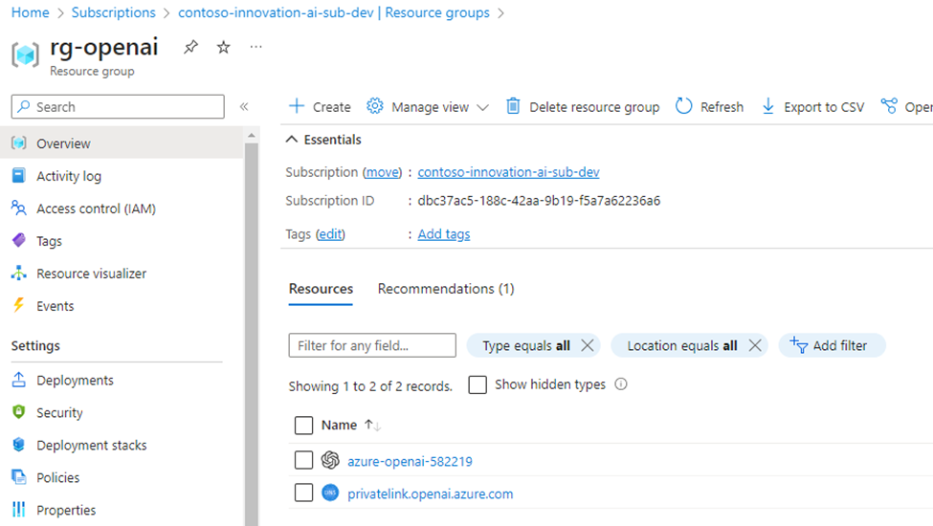
Task: Check the azure-openai-582219 row checkbox
Action: point(303,460)
